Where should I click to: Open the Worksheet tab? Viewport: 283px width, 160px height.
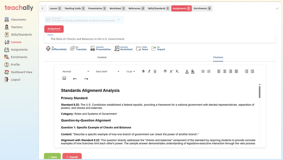117,8
